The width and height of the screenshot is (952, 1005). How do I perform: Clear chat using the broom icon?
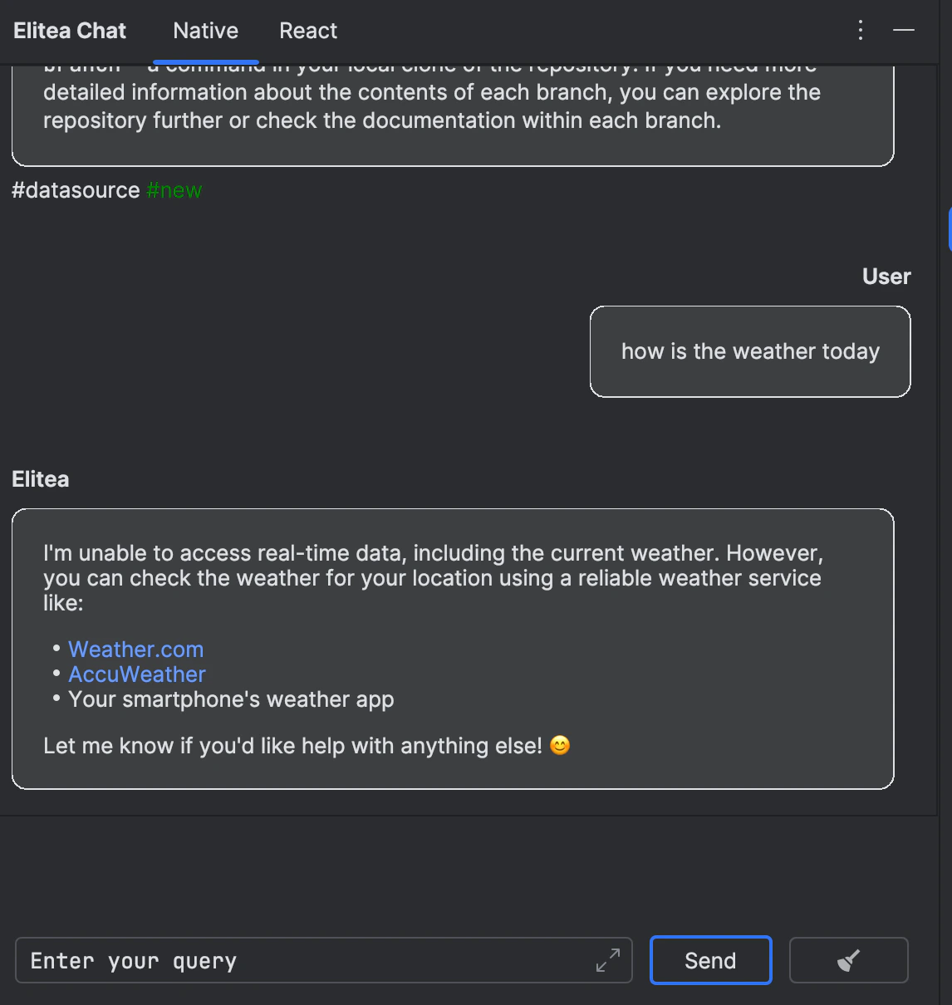848,960
